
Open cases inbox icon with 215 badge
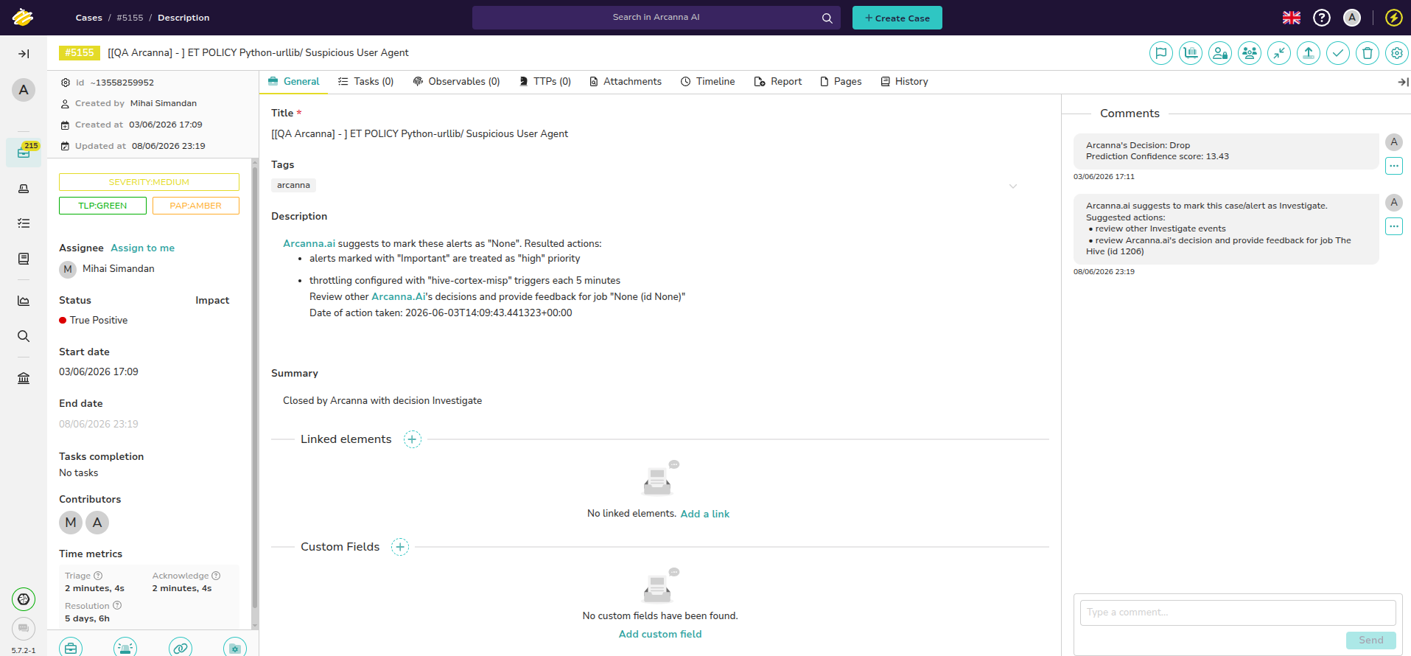tap(24, 152)
